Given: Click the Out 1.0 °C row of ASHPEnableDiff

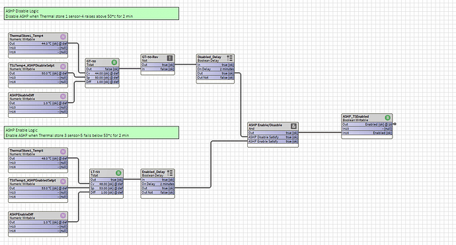Looking at the screenshot, I should click(x=38, y=222).
